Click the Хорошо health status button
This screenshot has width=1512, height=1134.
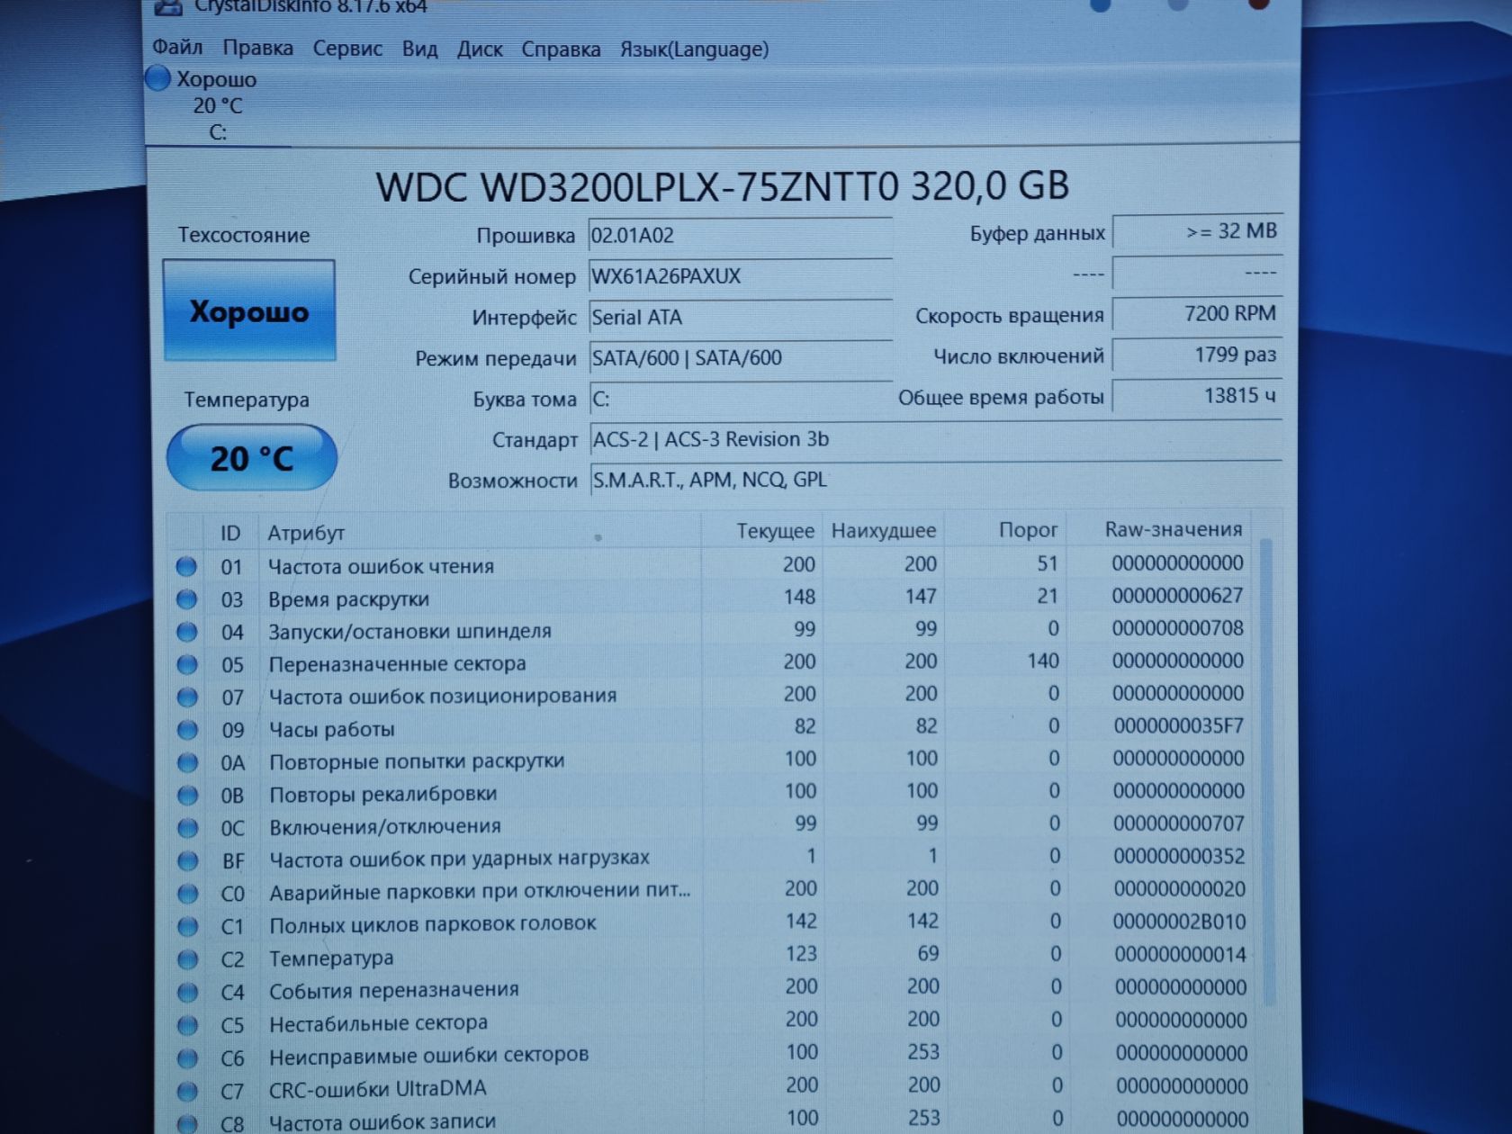coord(249,310)
